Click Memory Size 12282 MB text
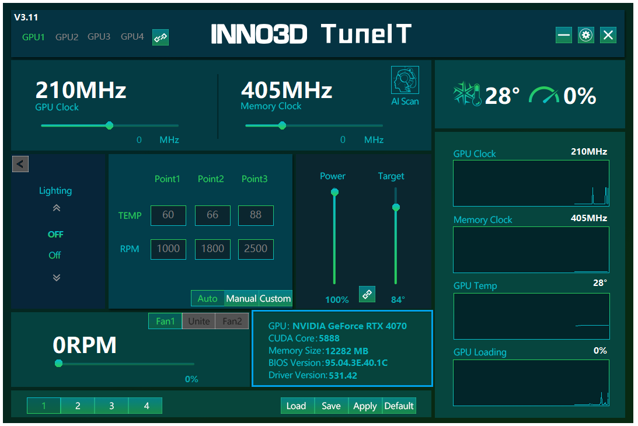Screen dimensions: 638x426 coord(318,351)
